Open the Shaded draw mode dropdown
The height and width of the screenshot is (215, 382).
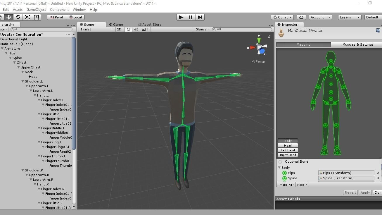[x=96, y=29]
